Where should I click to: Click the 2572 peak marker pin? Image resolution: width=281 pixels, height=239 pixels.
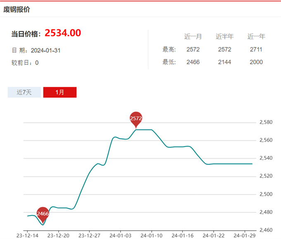136,119
